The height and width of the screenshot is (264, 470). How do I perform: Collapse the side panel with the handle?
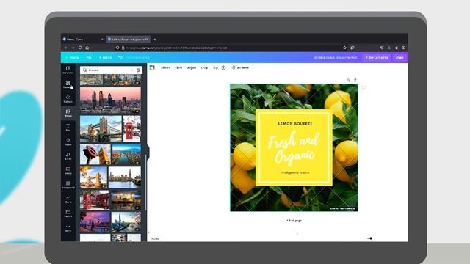[x=148, y=153]
